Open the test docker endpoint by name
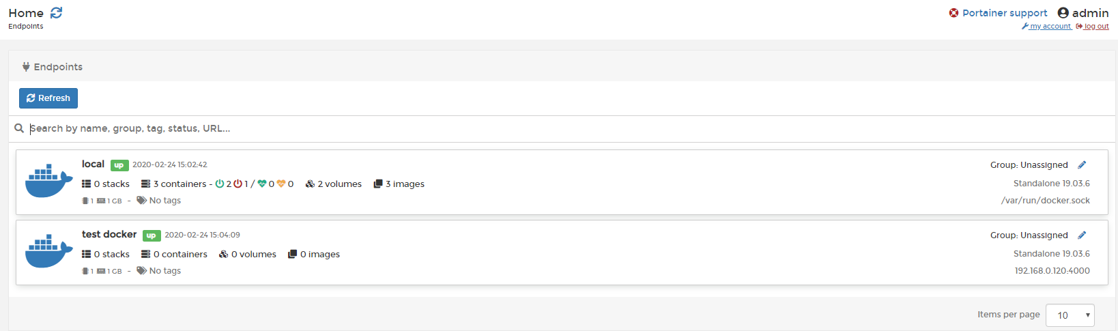This screenshot has width=1118, height=331. tap(109, 234)
